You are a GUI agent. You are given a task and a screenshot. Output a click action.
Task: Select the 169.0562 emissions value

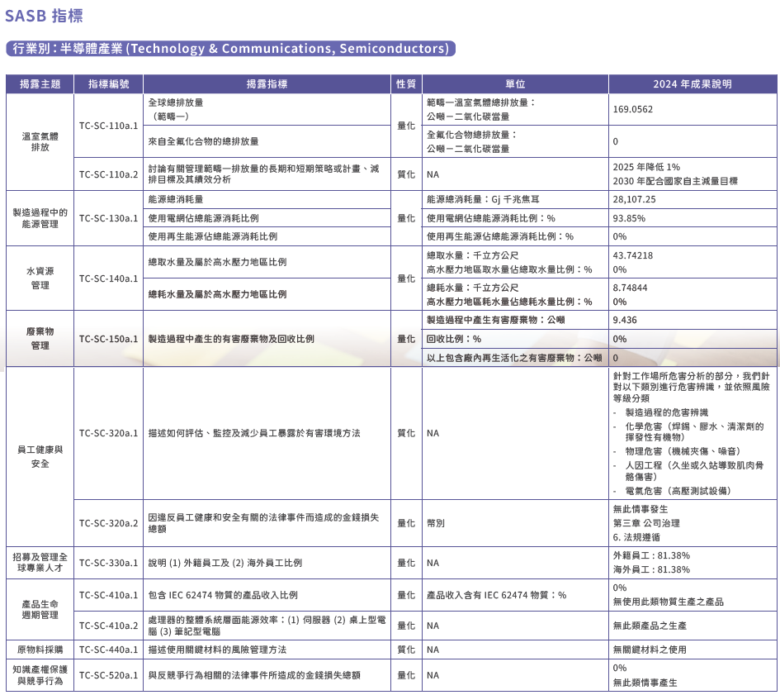click(x=633, y=109)
